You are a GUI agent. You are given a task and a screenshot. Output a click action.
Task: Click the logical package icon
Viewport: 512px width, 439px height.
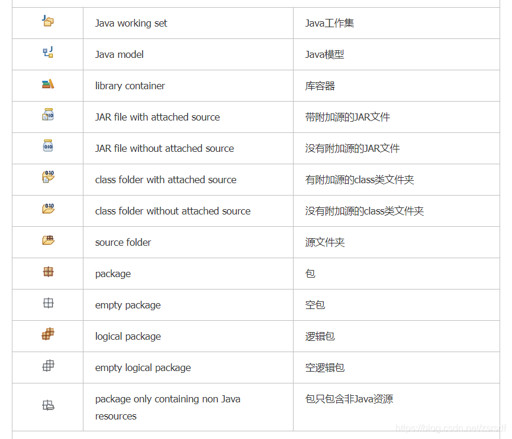[x=48, y=334]
